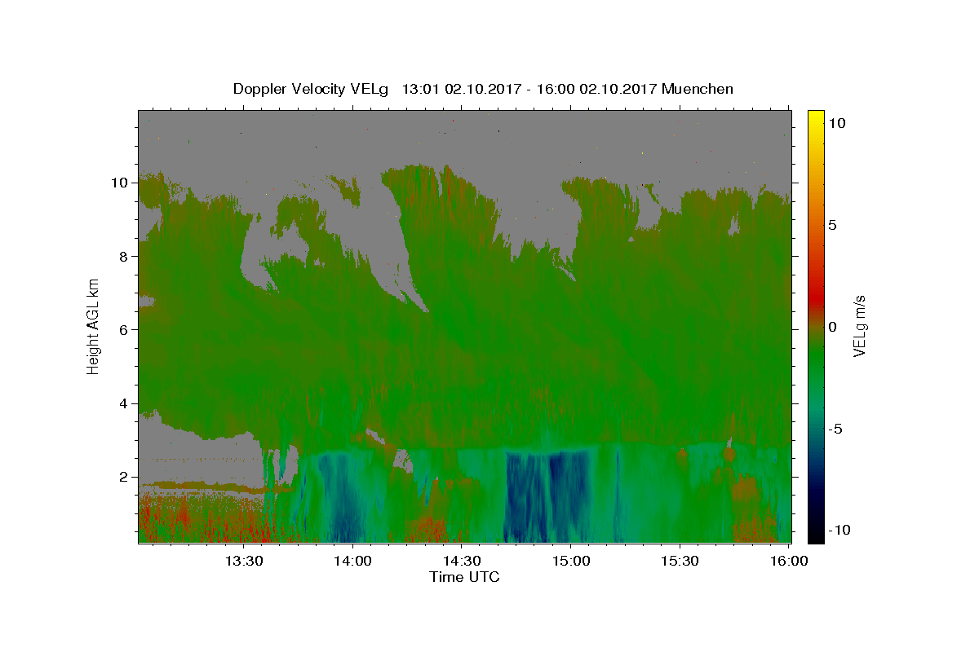
Task: Click the colorbar label -5
Action: (835, 429)
